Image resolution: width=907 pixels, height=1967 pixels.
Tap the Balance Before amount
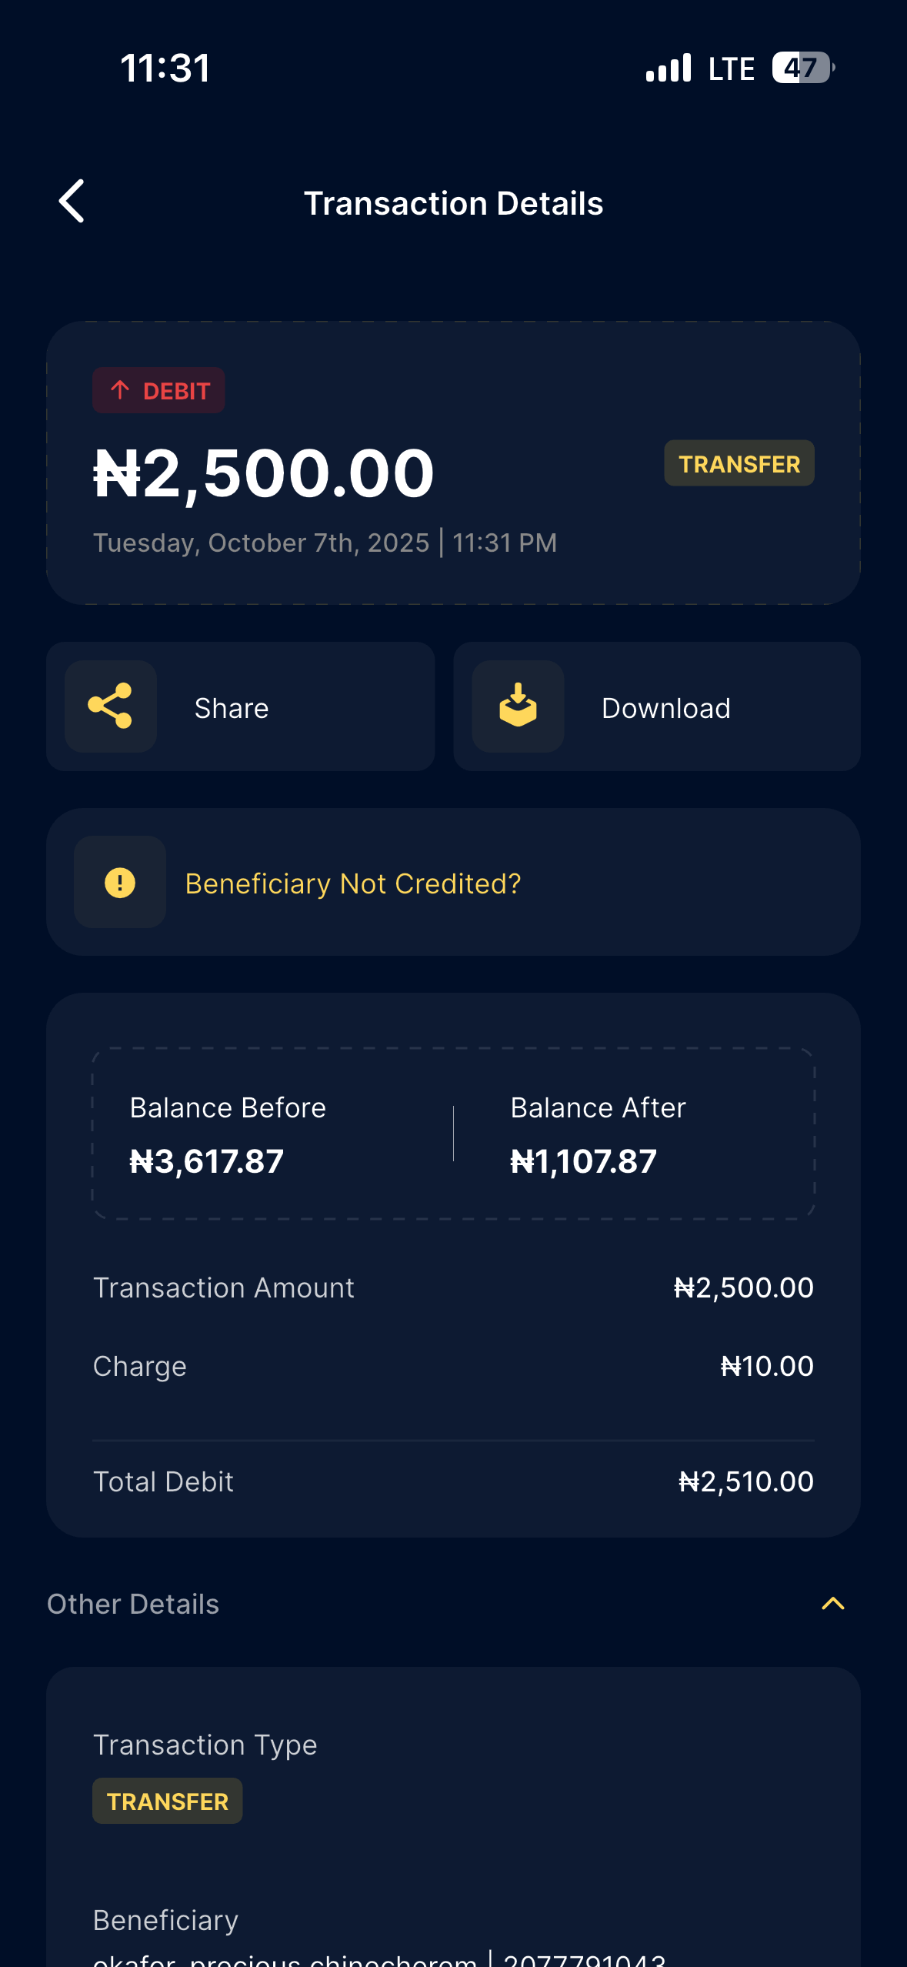click(207, 1161)
